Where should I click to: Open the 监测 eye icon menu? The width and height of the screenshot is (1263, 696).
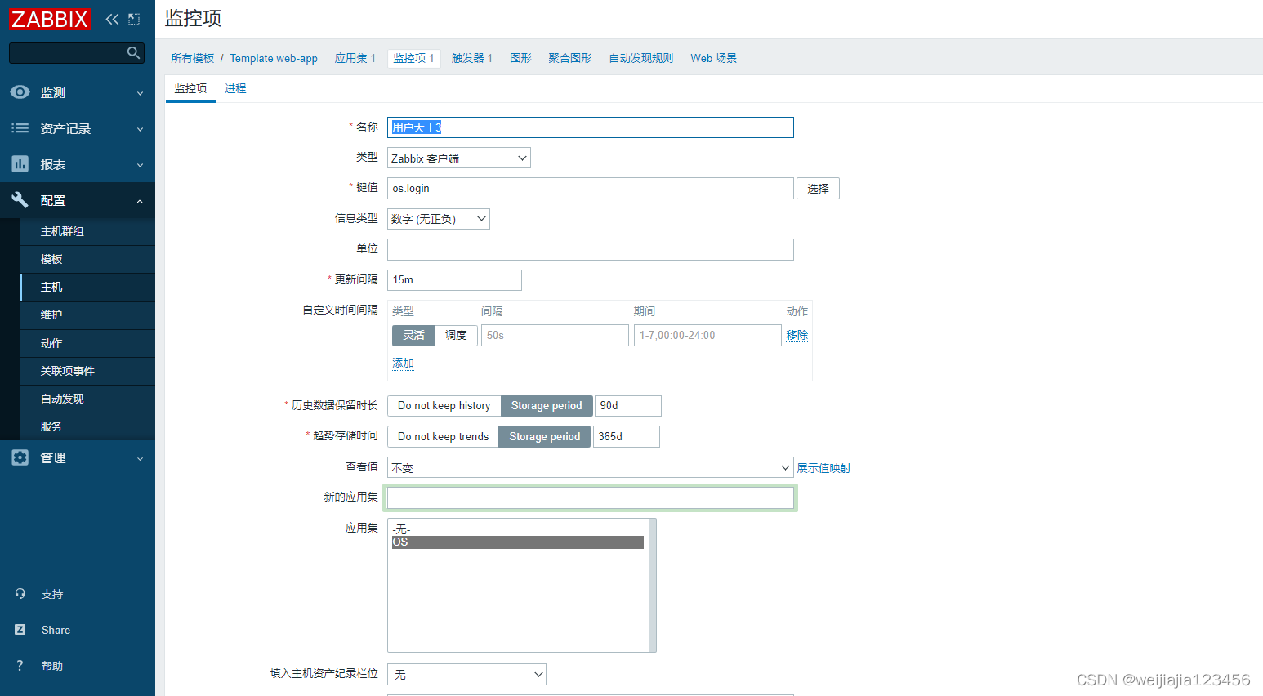click(x=20, y=92)
